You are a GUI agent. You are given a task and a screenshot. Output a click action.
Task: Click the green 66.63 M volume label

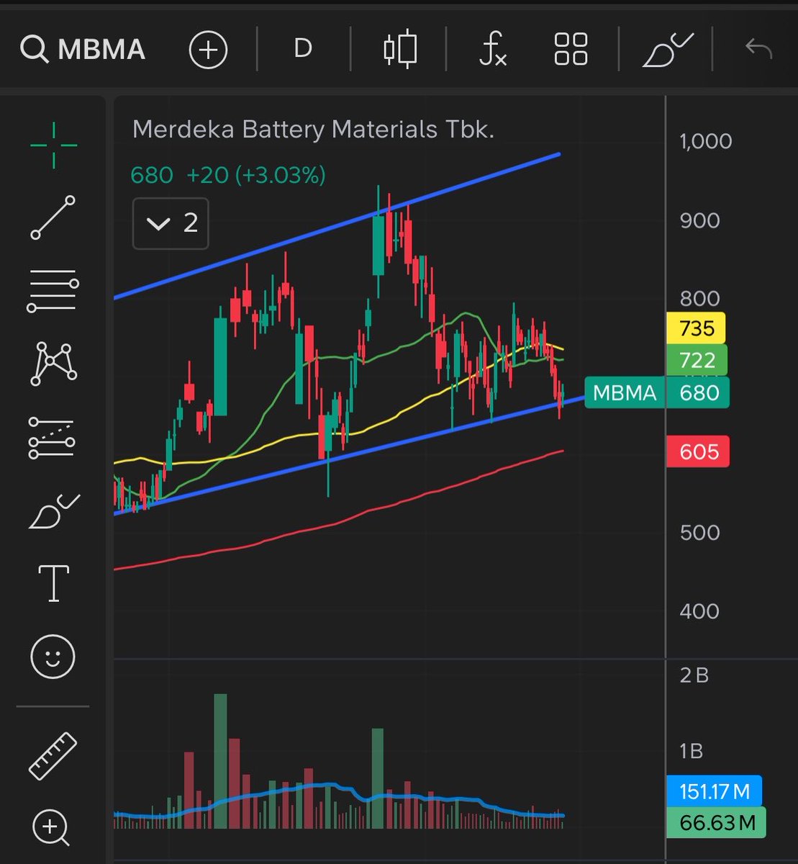716,822
